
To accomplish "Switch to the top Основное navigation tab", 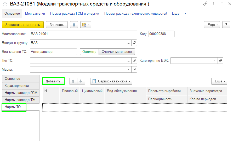I will click(x=12, y=14).
